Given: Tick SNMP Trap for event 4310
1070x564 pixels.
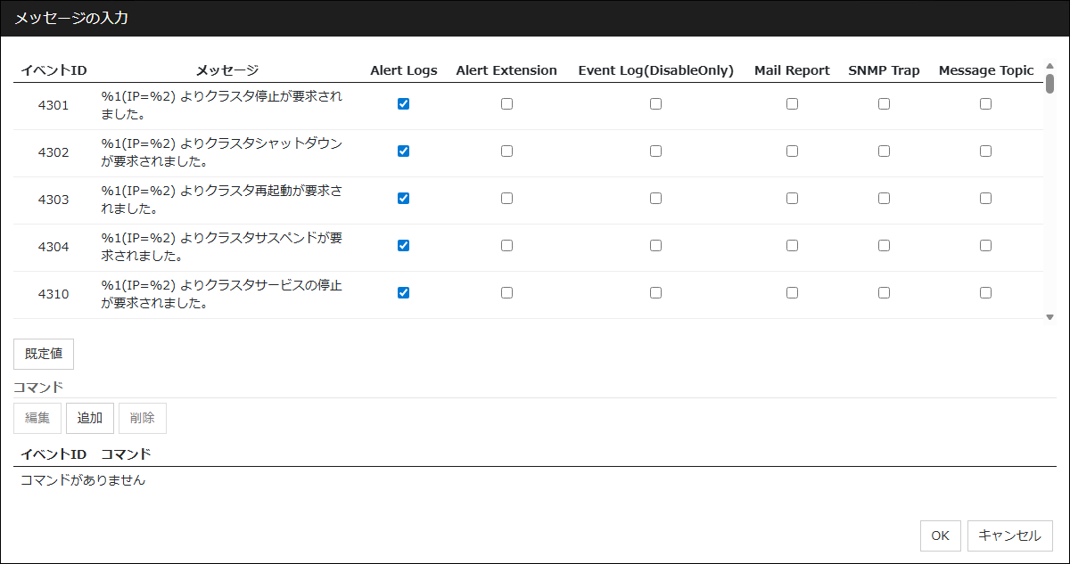Looking at the screenshot, I should [x=884, y=293].
